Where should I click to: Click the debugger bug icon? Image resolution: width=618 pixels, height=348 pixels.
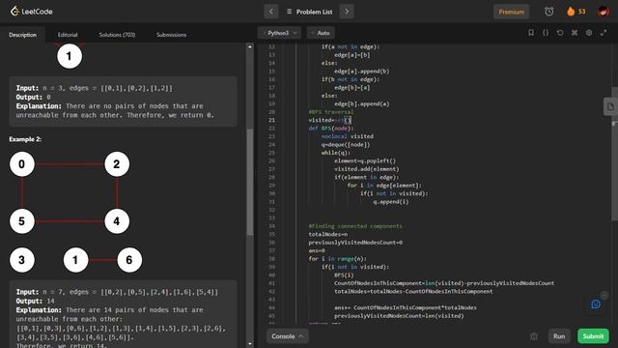click(x=534, y=336)
